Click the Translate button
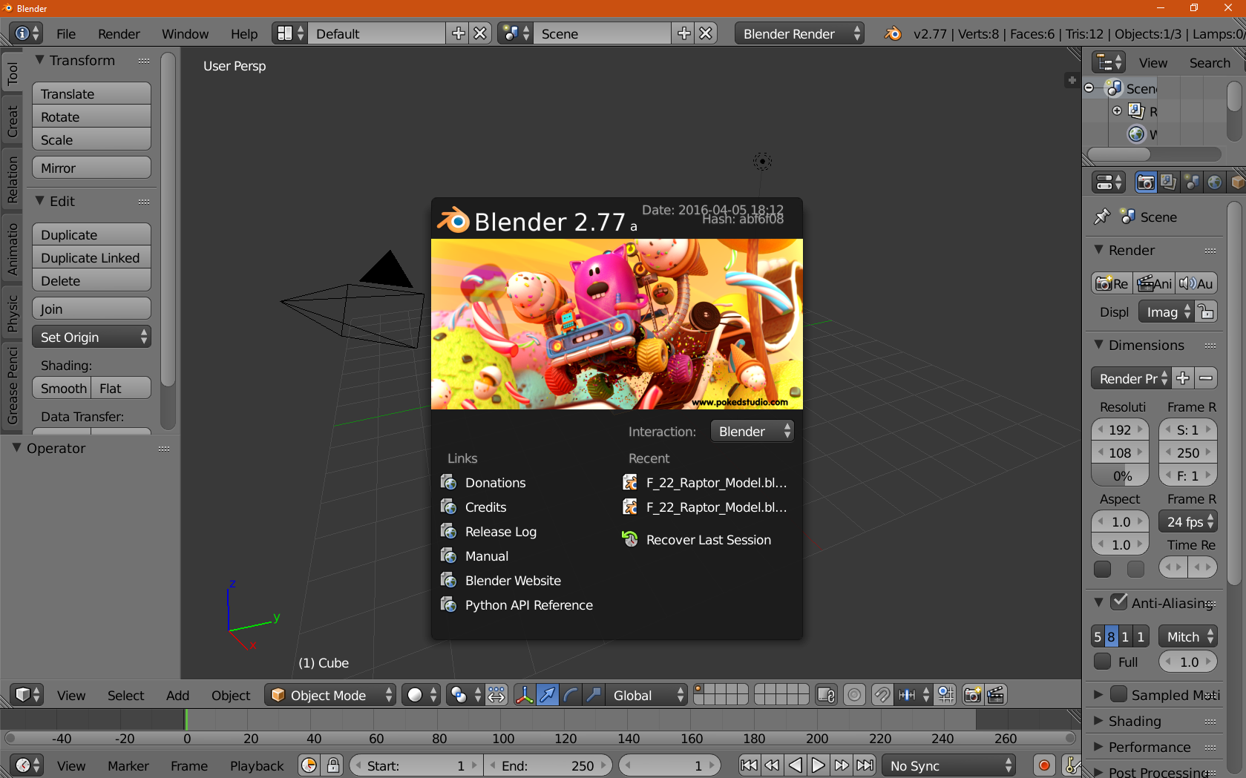The height and width of the screenshot is (778, 1246). click(91, 93)
